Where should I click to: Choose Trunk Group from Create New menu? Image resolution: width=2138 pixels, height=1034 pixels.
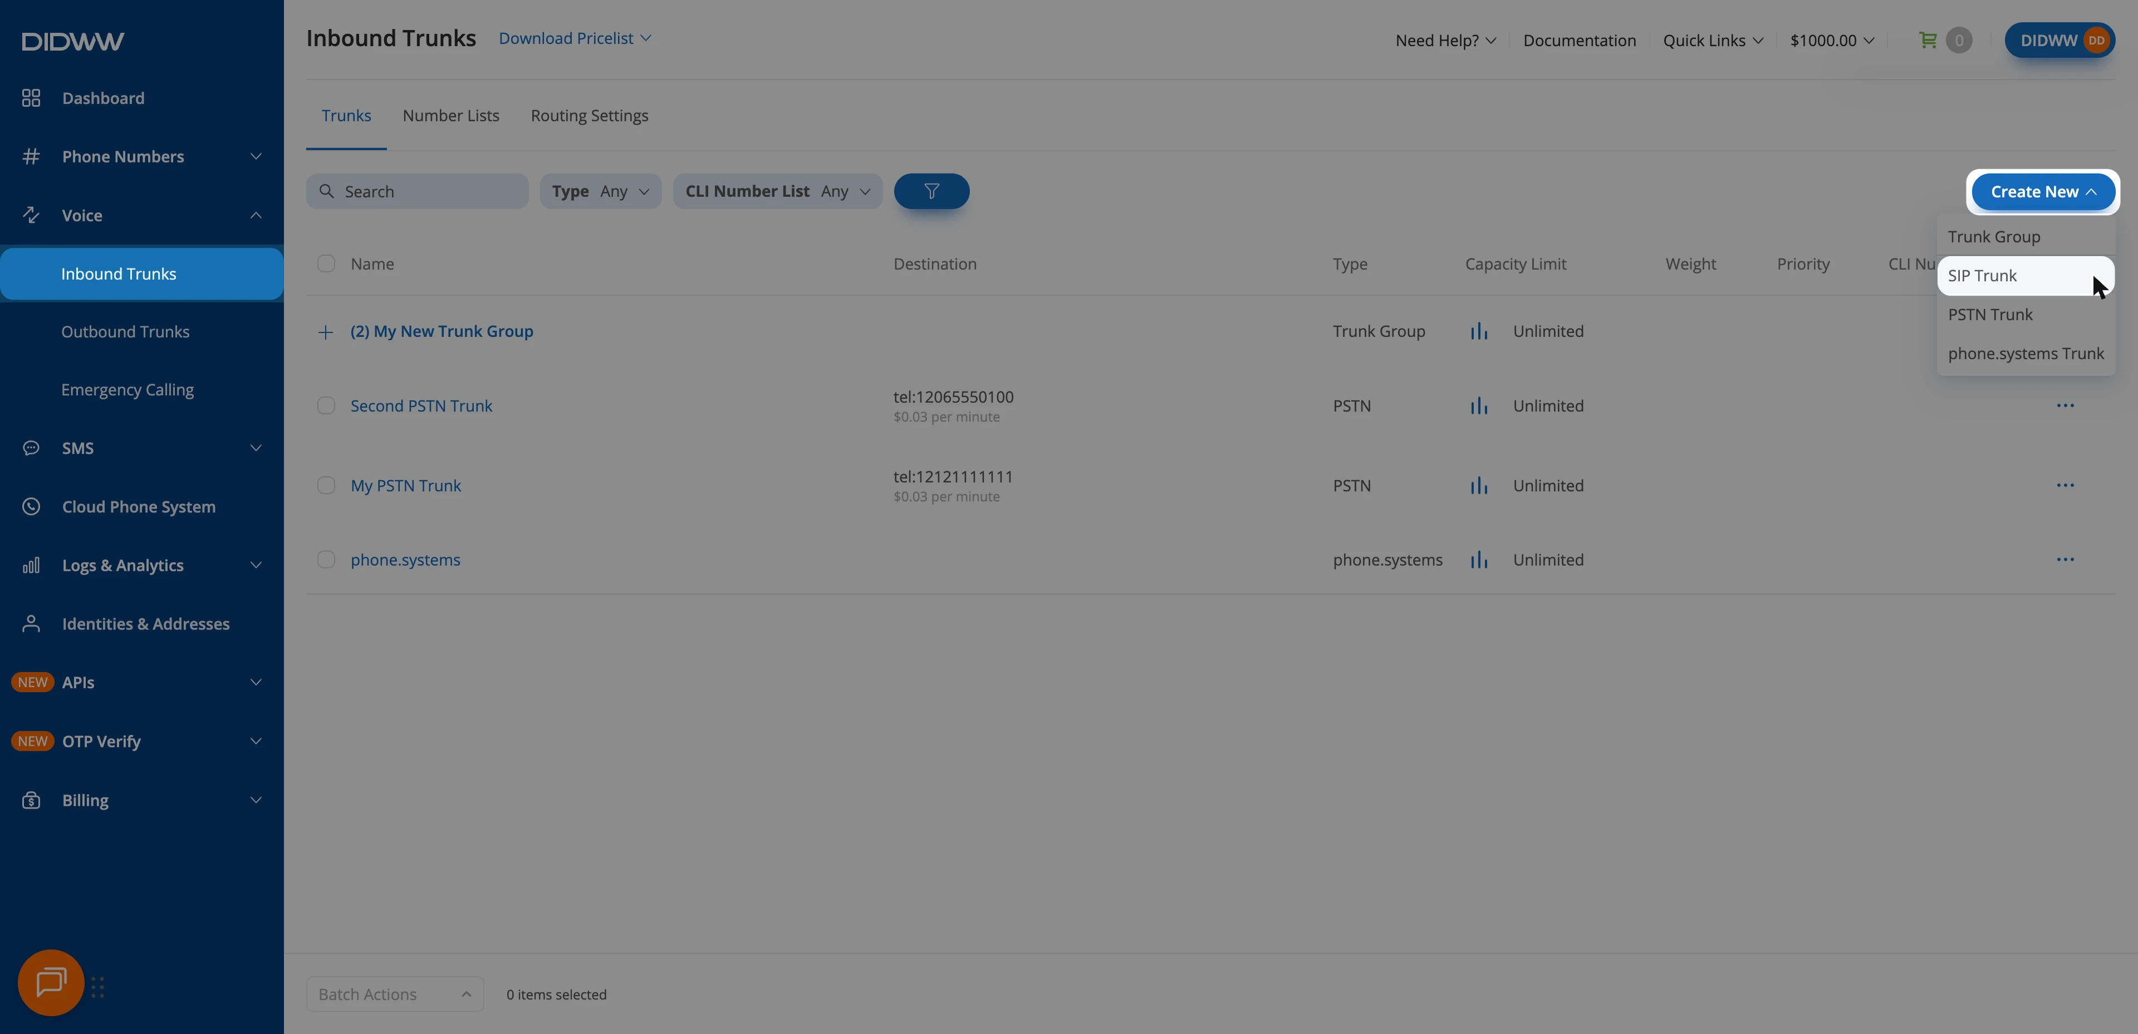point(2025,237)
